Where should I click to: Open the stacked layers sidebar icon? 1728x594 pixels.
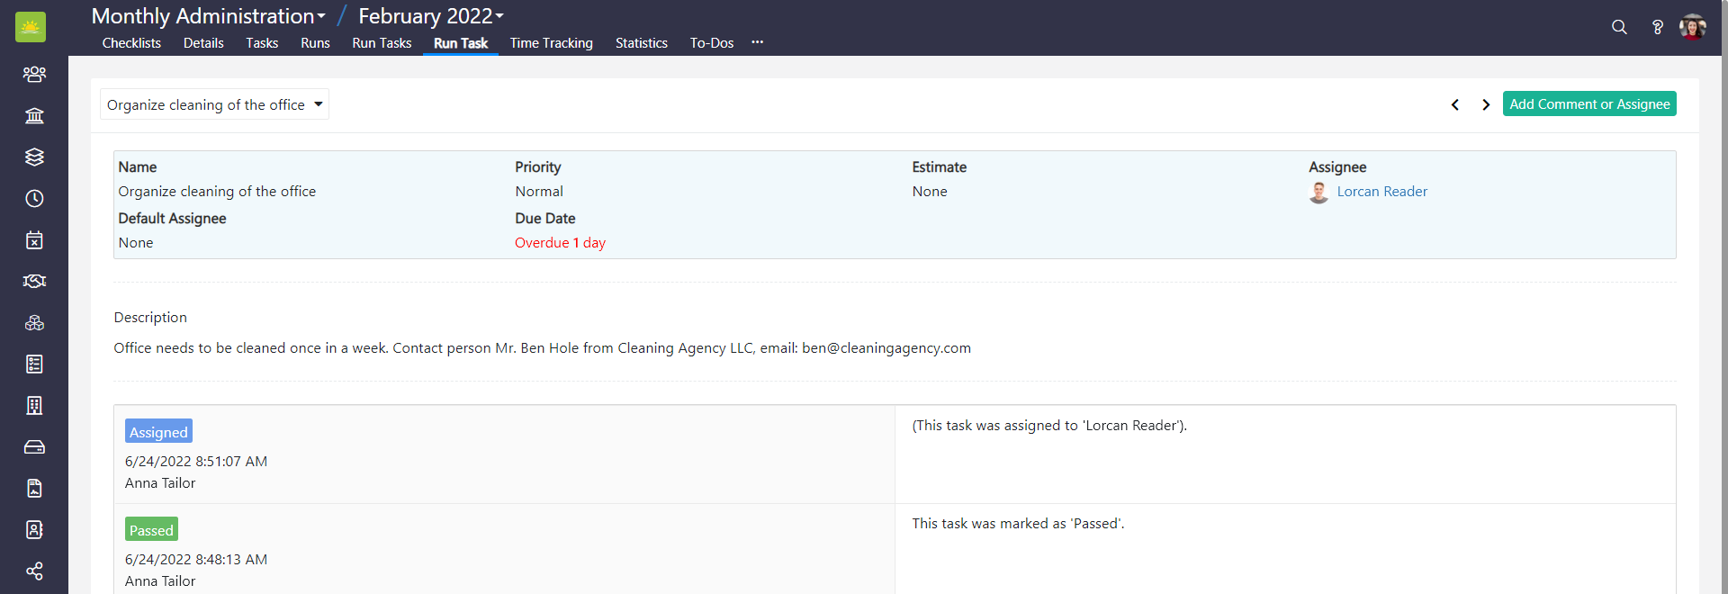34,157
